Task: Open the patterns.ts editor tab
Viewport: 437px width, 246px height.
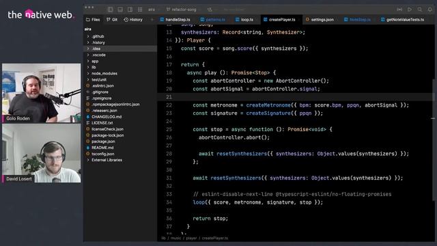Action: click(213, 20)
